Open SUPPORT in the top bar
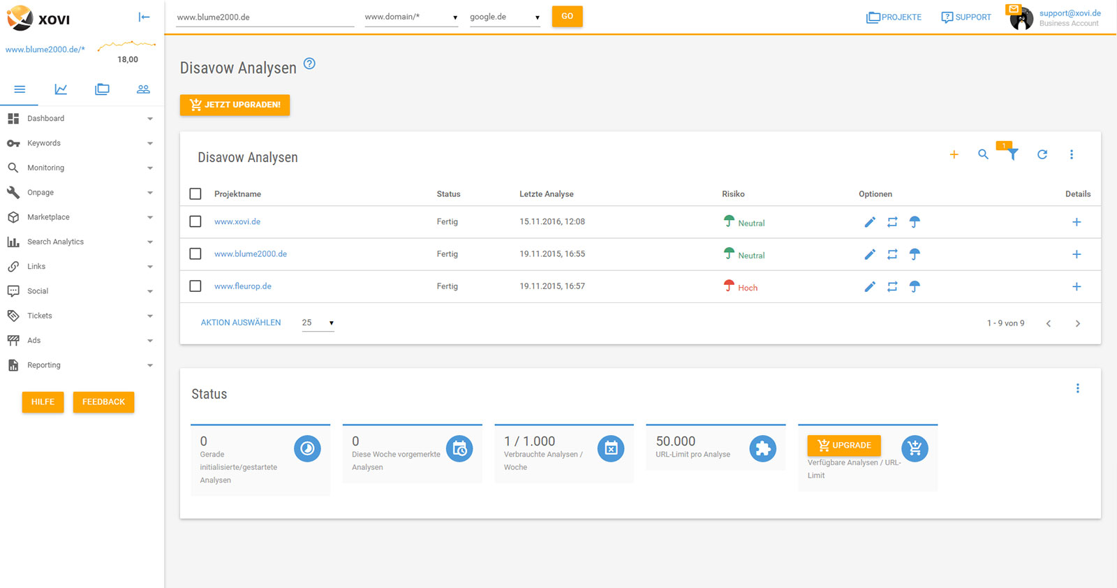The image size is (1117, 588). (x=966, y=17)
